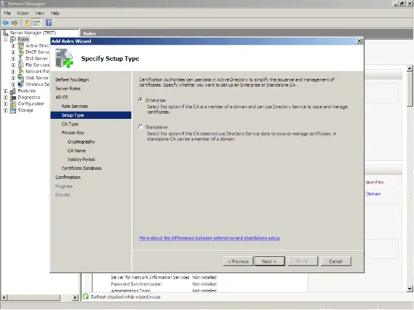414x310 pixels.
Task: Click the Configuration node icon
Action: click(x=13, y=104)
